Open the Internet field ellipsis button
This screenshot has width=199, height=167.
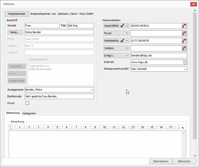(x=185, y=62)
